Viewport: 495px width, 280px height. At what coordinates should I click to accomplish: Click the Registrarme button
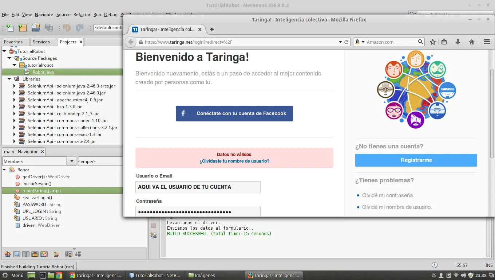(416, 160)
